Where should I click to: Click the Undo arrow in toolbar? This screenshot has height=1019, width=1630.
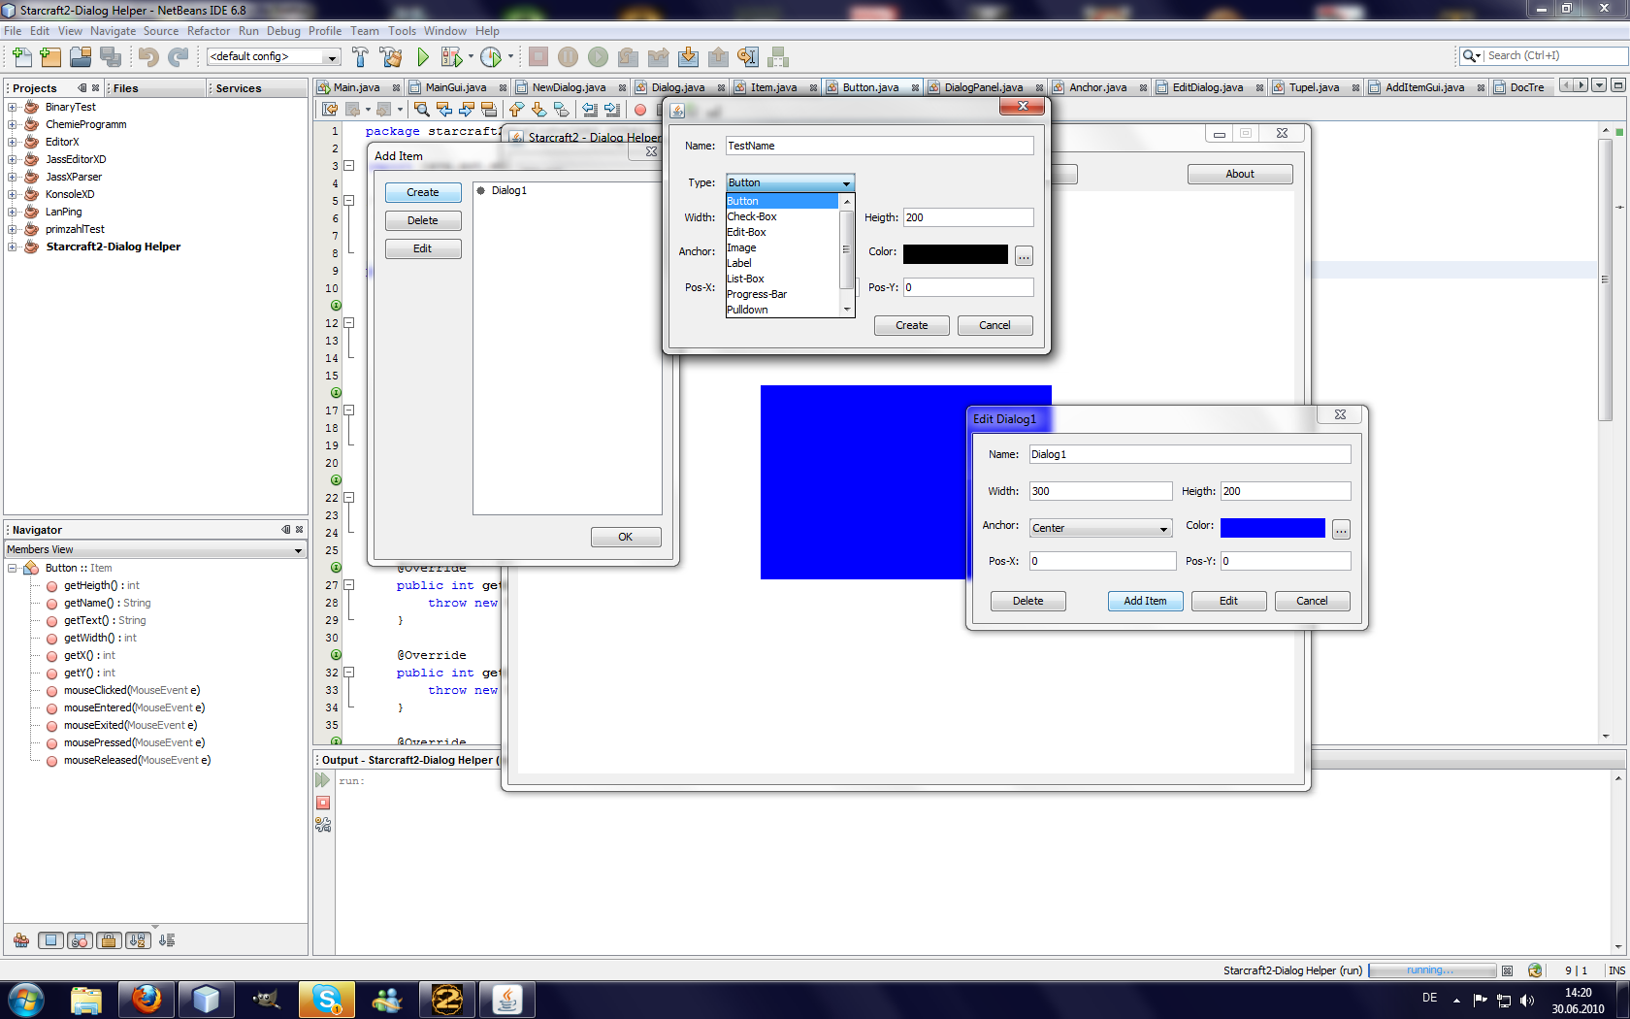point(147,57)
